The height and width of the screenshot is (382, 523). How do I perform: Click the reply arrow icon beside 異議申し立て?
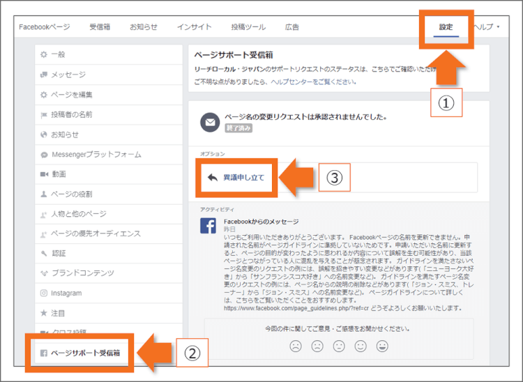pos(213,177)
